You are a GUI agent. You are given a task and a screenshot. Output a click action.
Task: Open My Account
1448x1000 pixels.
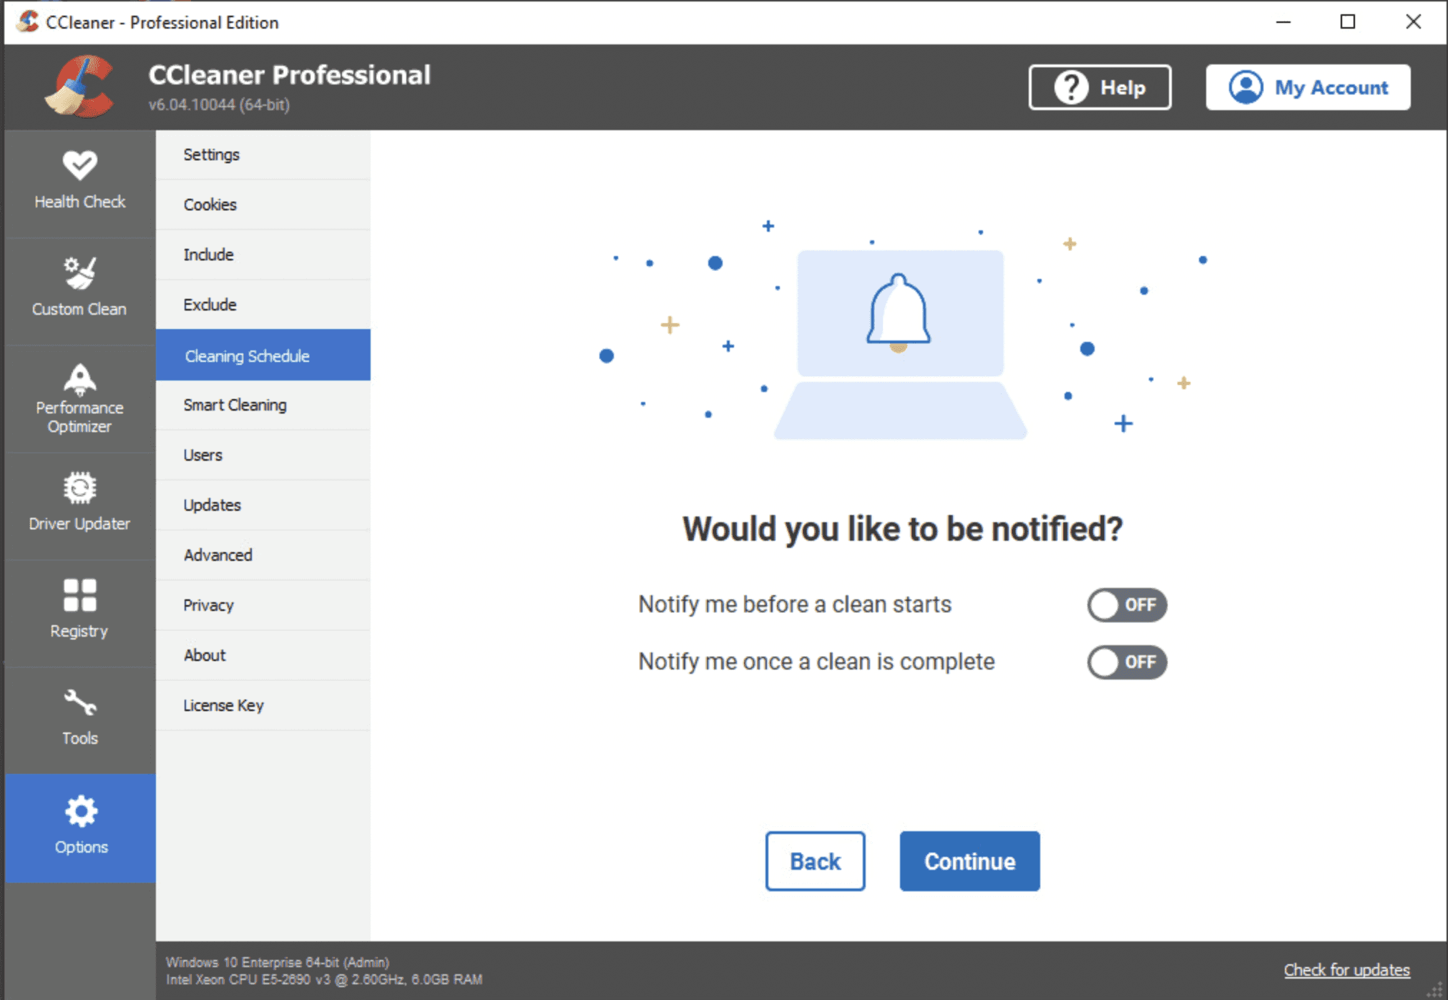pos(1308,87)
